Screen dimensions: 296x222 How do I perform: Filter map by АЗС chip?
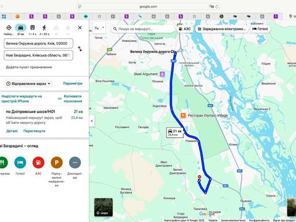click(184, 29)
